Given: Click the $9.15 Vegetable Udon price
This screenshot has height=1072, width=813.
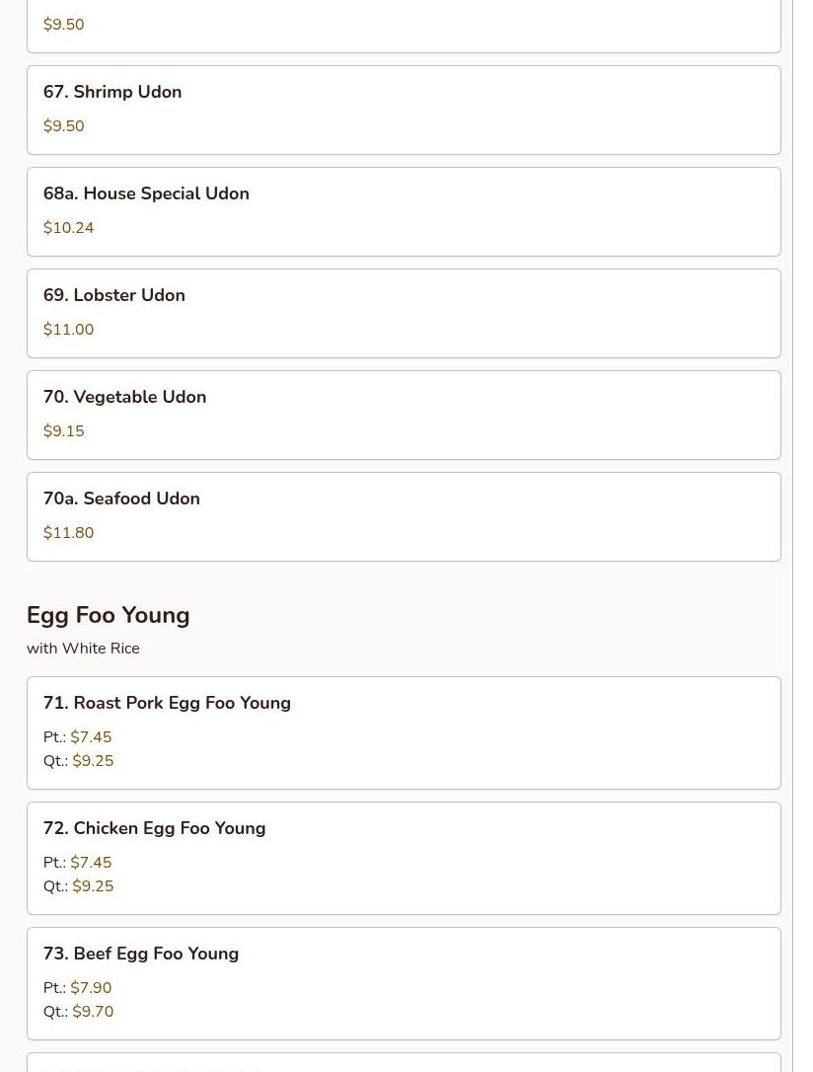Looking at the screenshot, I should pyautogui.click(x=64, y=431).
